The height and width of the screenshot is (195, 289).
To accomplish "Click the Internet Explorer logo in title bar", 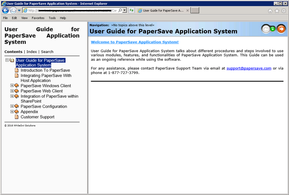I will click(4, 4).
